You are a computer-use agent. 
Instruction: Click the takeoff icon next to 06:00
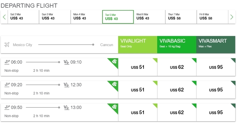point(7,62)
